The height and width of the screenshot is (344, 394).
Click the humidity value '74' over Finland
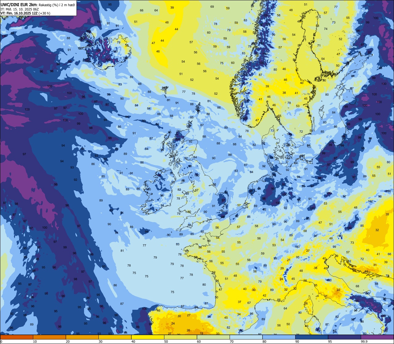[326, 29]
